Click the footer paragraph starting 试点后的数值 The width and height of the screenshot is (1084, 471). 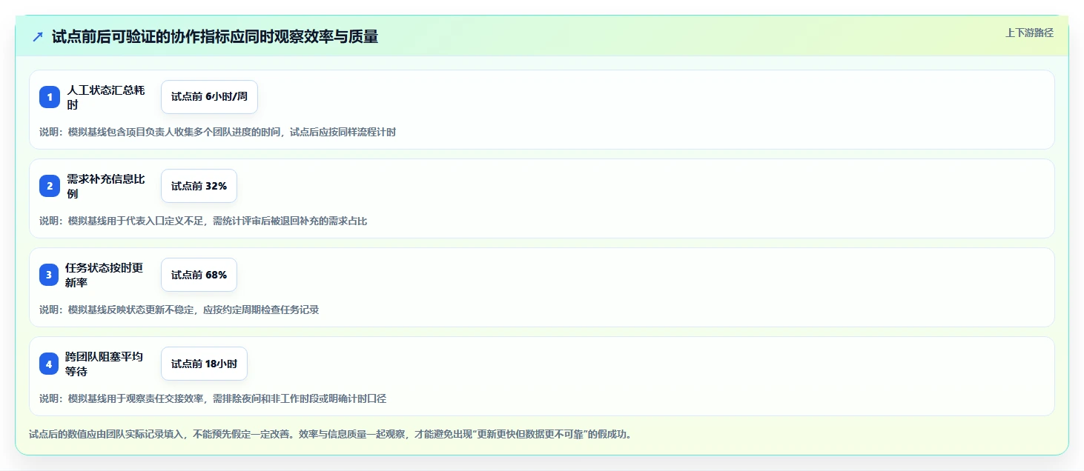tap(331, 435)
